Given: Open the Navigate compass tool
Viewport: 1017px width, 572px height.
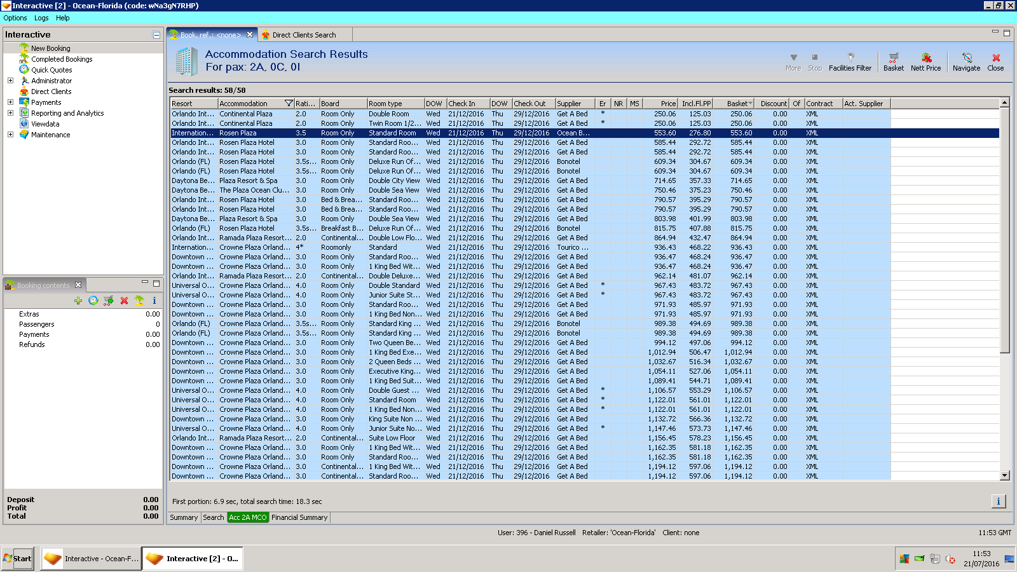Looking at the screenshot, I should [x=966, y=61].
